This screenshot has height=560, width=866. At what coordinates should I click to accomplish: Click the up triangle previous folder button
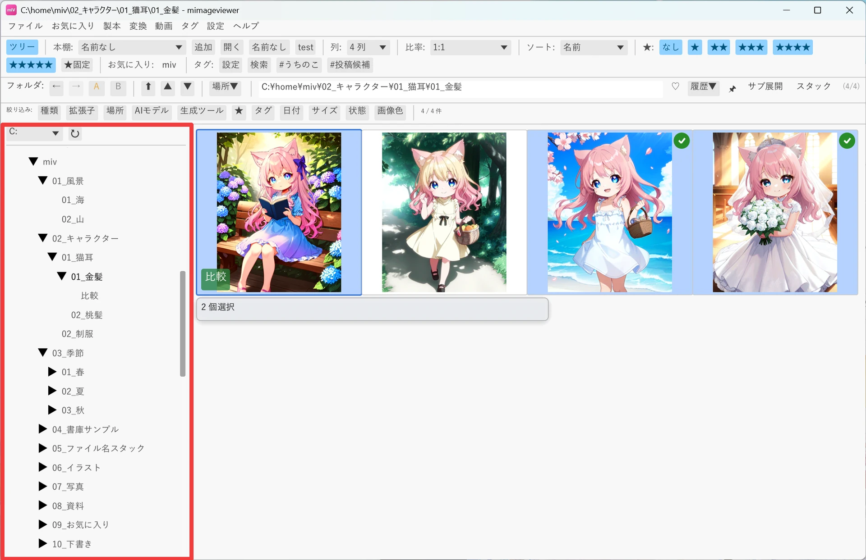click(168, 87)
